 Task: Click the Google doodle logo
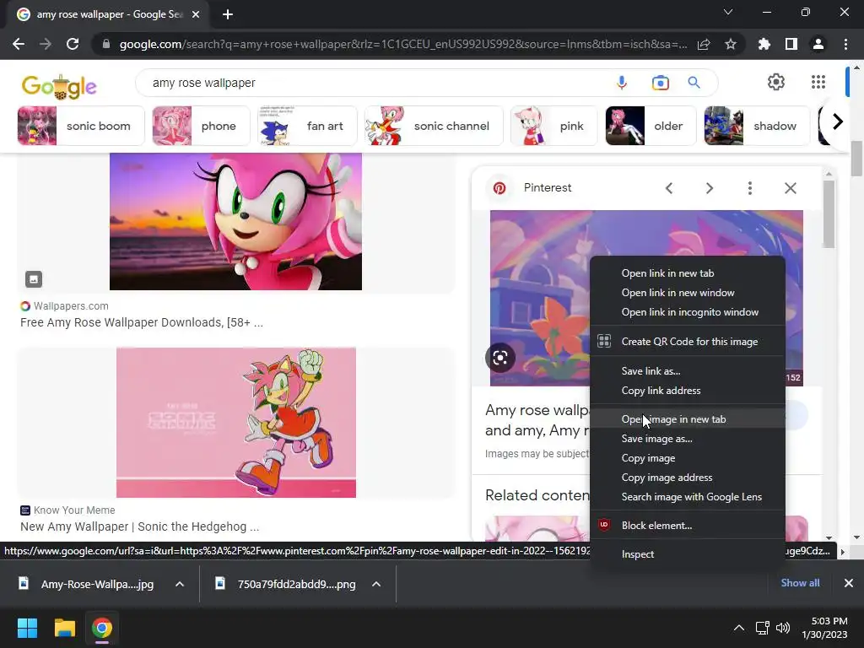[x=59, y=87]
